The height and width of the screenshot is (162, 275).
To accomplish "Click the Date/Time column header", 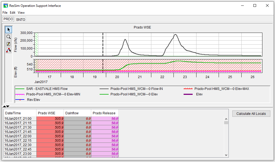I will tap(20, 113).
